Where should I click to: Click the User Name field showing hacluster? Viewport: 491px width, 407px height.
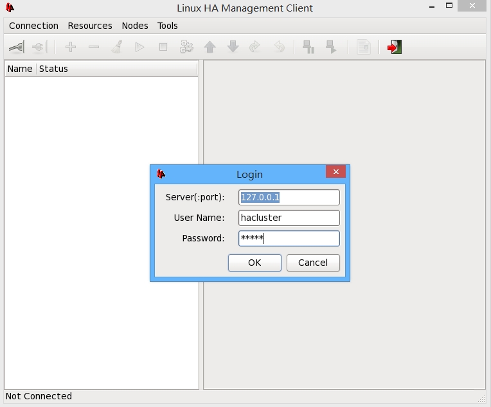point(289,218)
